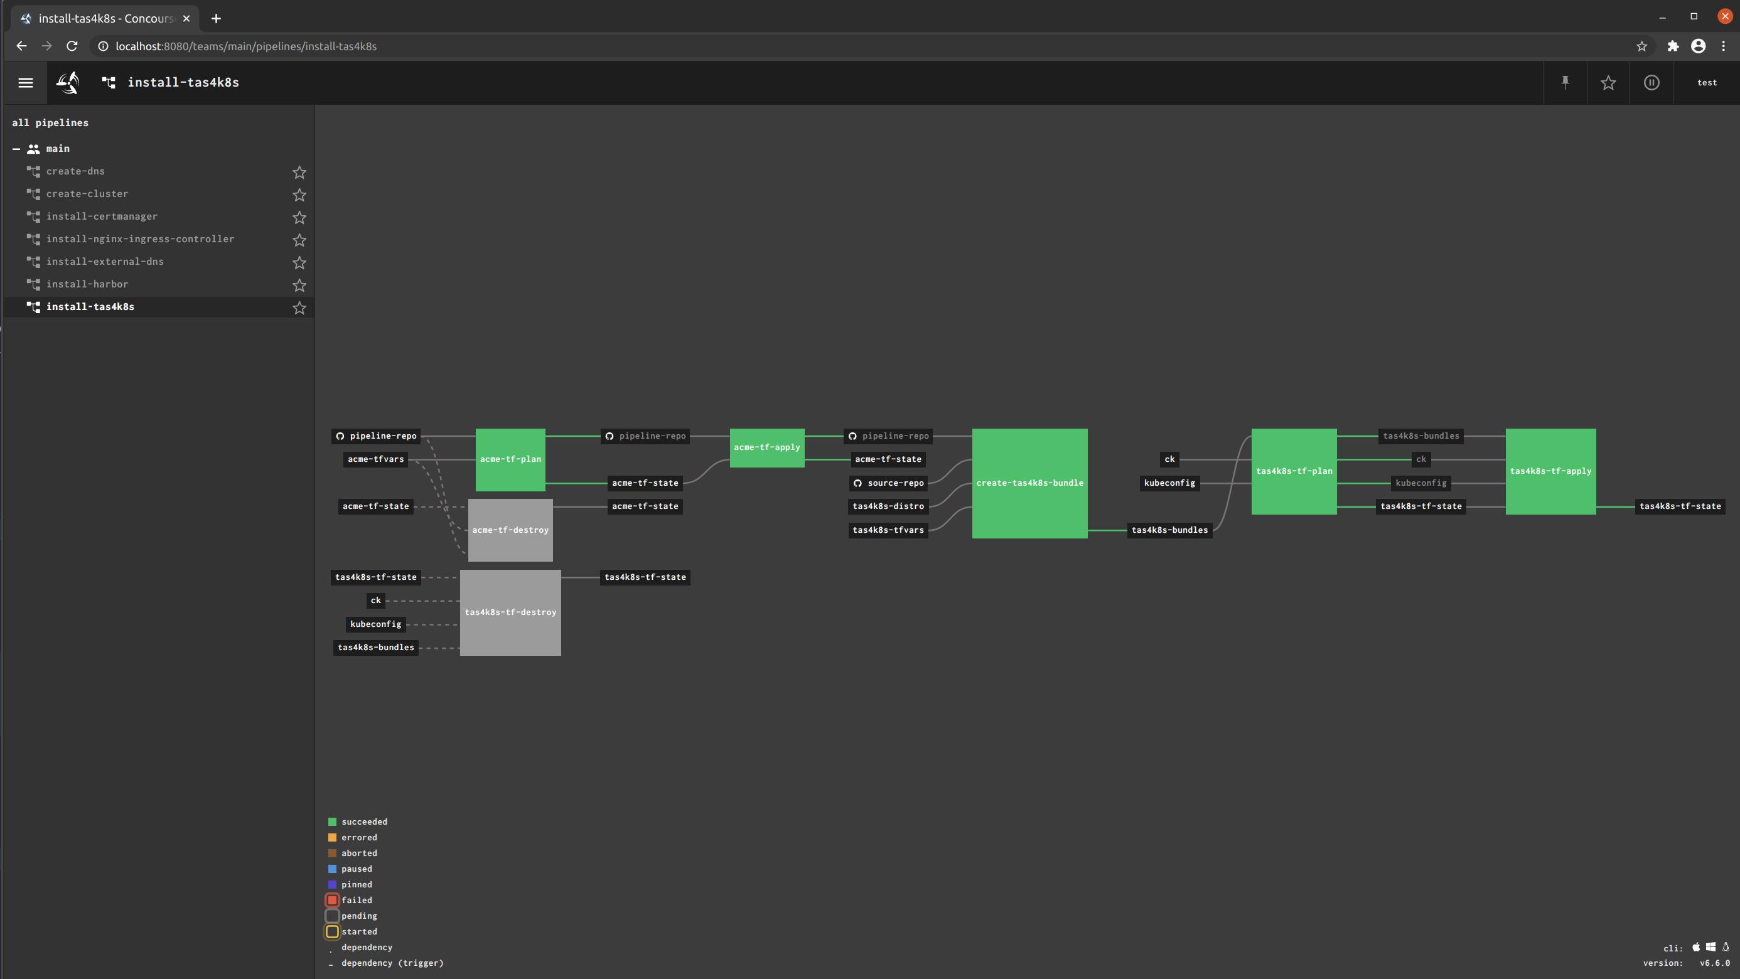Toggle the hamburger sidebar menu
This screenshot has height=979, width=1740.
point(26,82)
